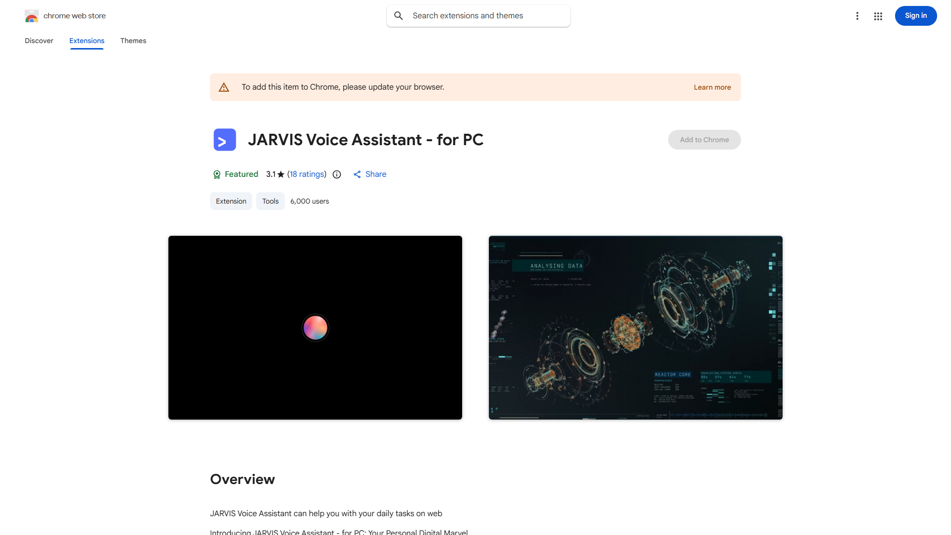Click the Add to Chrome button
The height and width of the screenshot is (535, 951).
pos(704,140)
